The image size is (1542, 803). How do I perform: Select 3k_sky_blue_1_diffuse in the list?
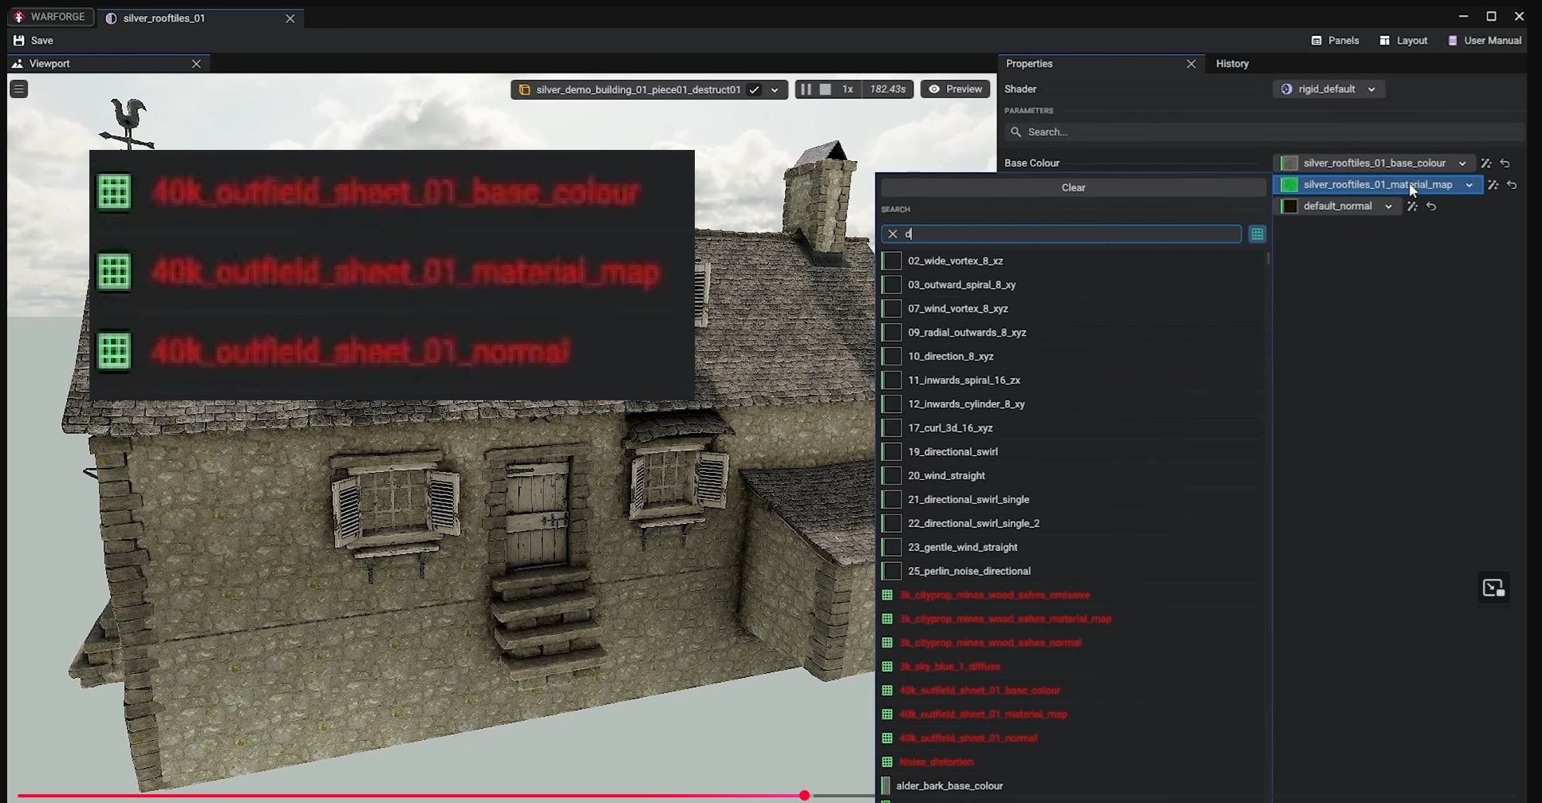click(x=1073, y=667)
